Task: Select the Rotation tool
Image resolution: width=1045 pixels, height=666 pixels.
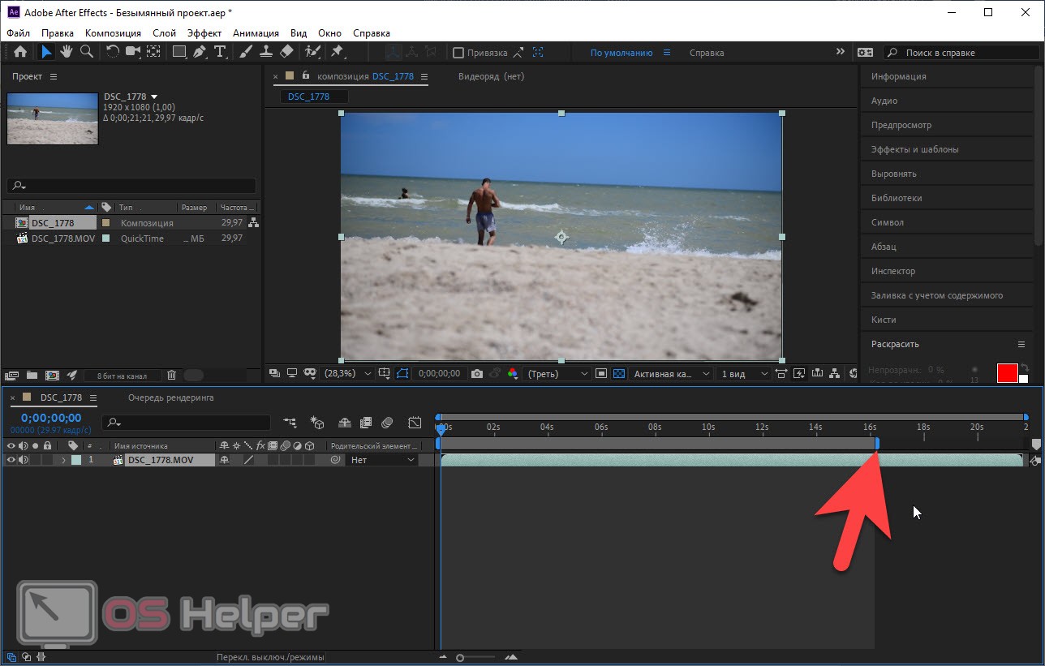Action: [x=113, y=52]
